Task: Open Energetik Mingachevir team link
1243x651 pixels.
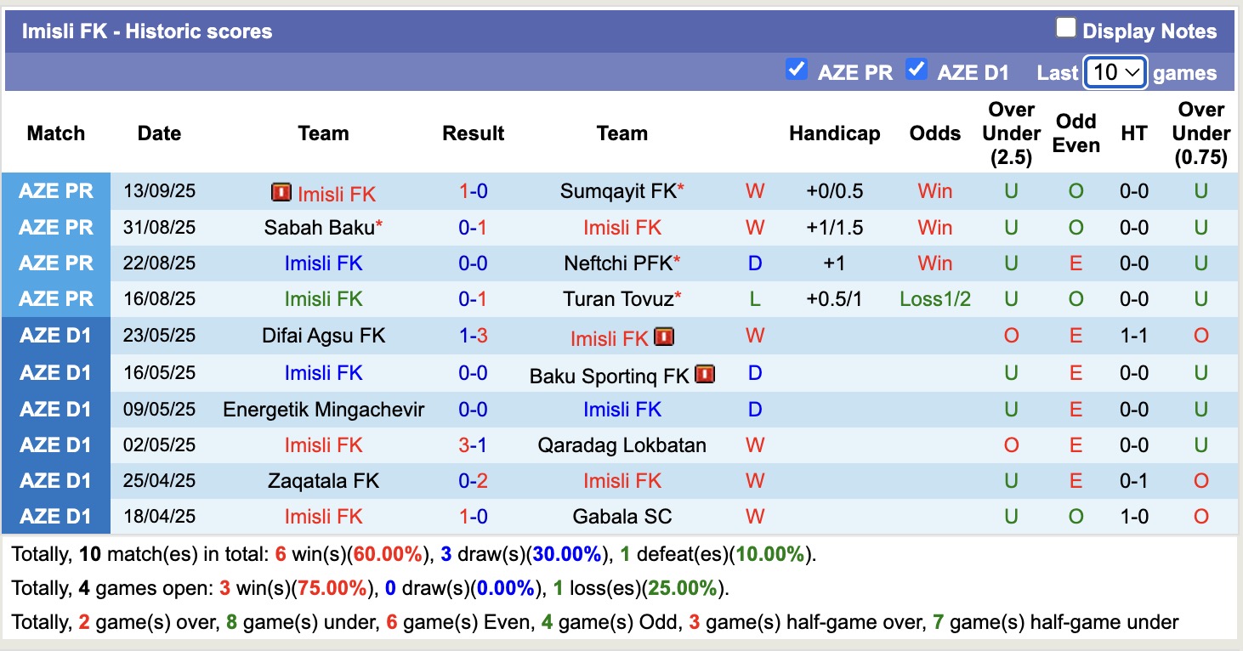Action: pyautogui.click(x=323, y=410)
